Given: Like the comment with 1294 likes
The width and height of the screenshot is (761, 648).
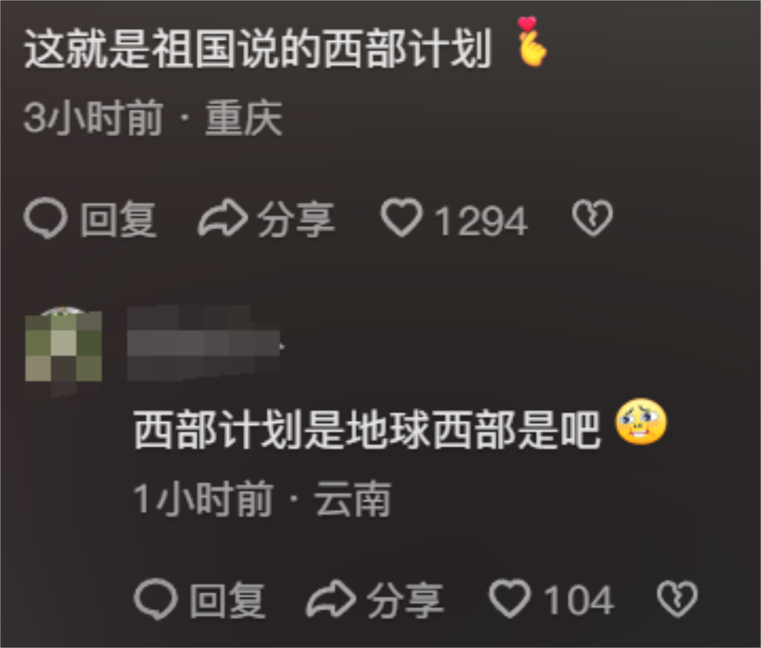Looking at the screenshot, I should 401,218.
